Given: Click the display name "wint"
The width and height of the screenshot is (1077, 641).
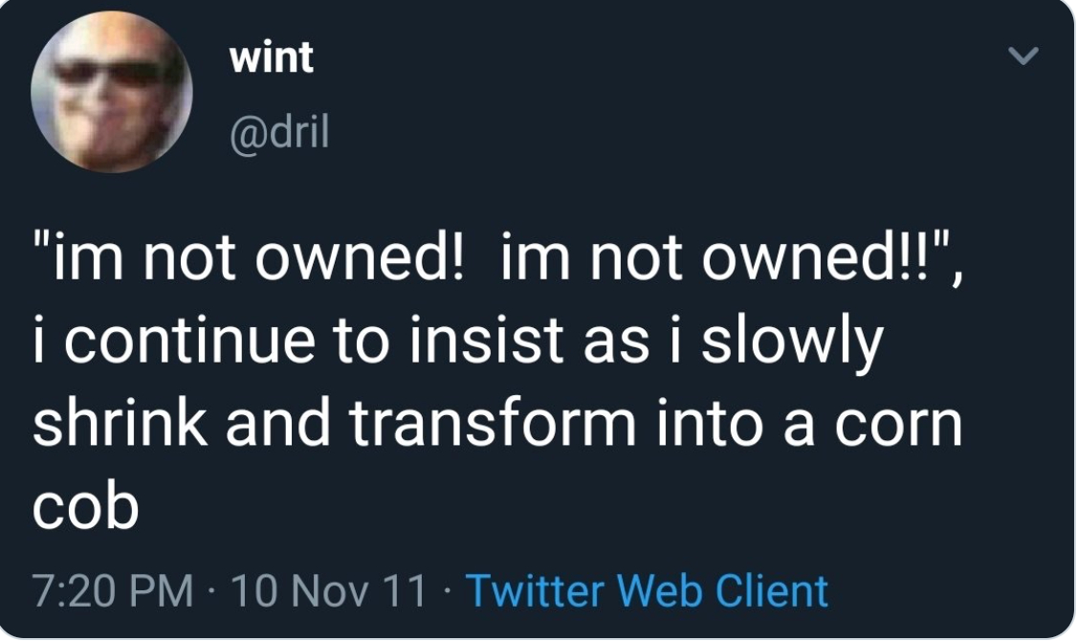Looking at the screenshot, I should click(x=271, y=59).
